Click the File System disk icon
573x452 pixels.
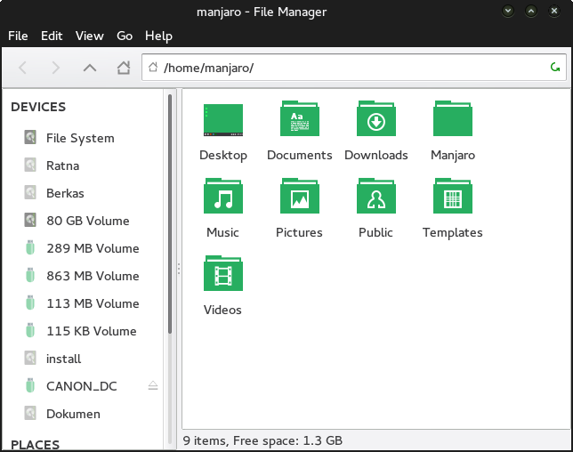pos(30,137)
